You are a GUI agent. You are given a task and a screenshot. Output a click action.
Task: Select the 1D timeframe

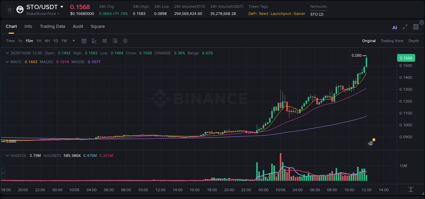click(55, 41)
